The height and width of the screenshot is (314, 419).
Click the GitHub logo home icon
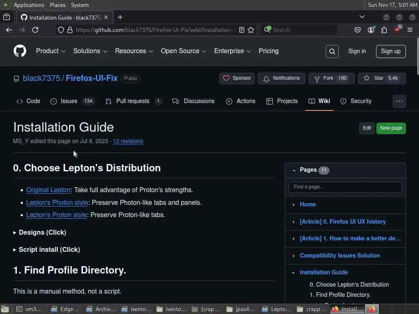click(20, 51)
